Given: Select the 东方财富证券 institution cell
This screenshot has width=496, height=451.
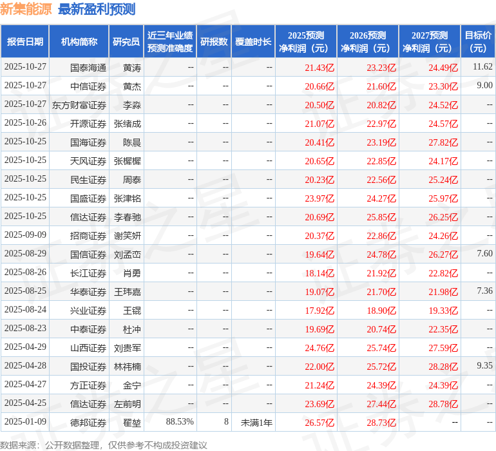Looking at the screenshot, I should (x=79, y=105).
